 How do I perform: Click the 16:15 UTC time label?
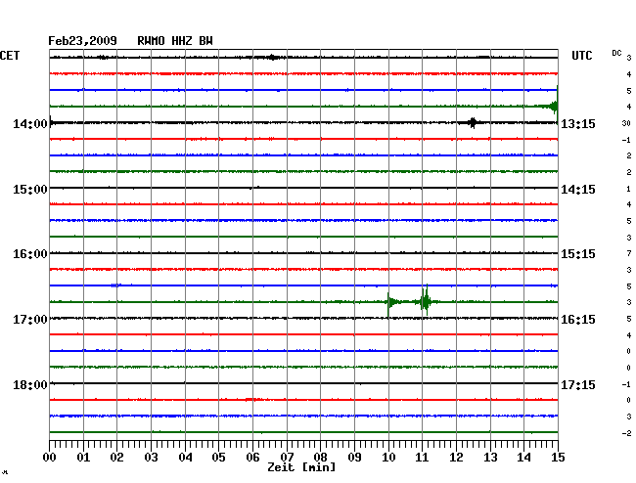click(578, 320)
